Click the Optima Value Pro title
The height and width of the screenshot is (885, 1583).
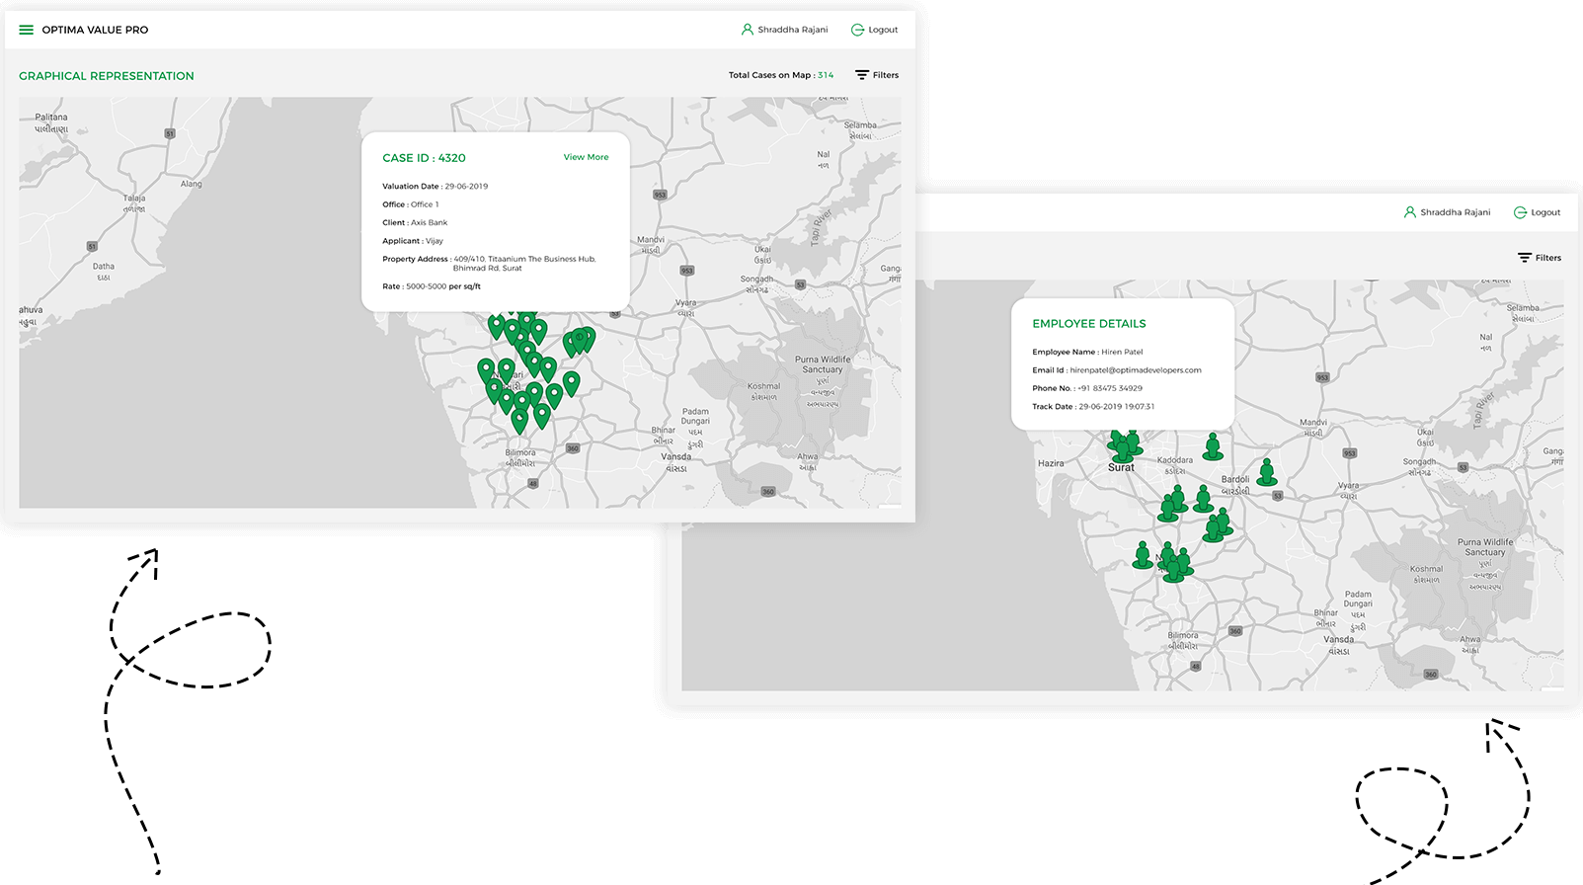(95, 30)
